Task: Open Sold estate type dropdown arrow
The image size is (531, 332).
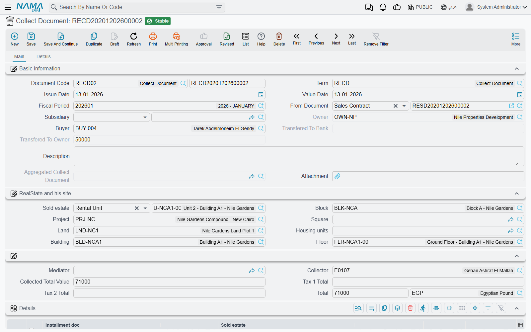Action: click(x=145, y=208)
